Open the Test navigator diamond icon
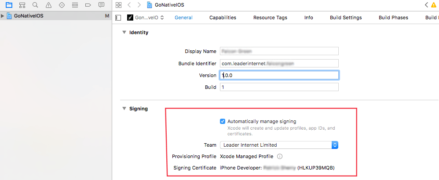This screenshot has height=180, width=439. (x=62, y=5)
